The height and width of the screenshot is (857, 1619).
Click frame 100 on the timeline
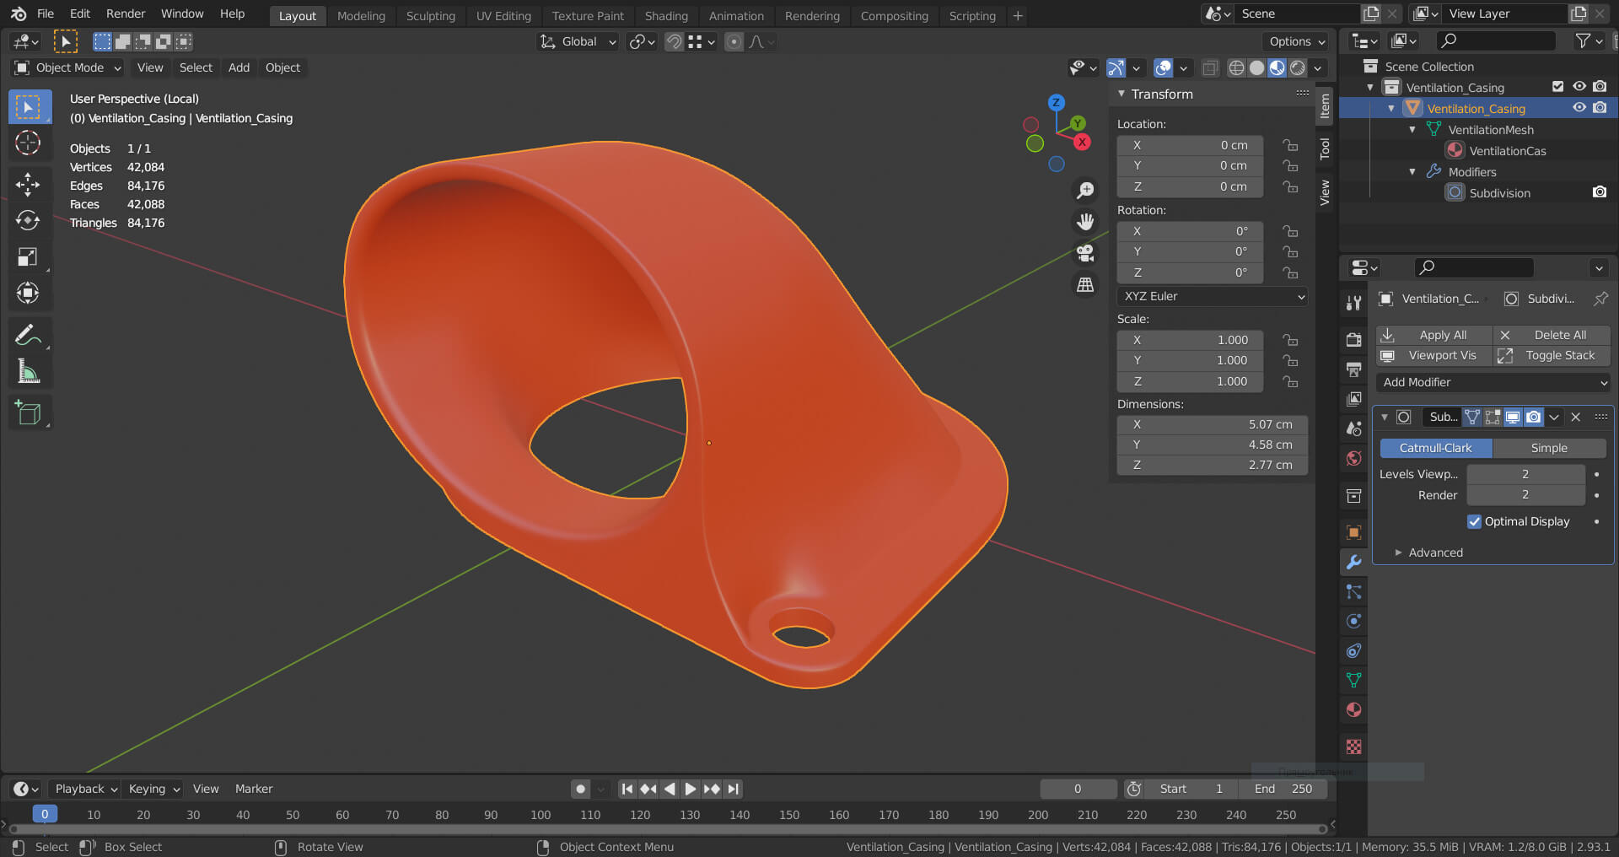point(541,815)
